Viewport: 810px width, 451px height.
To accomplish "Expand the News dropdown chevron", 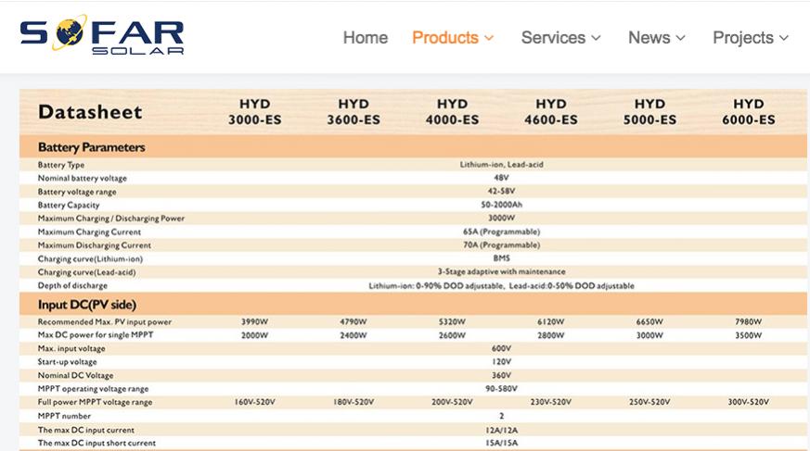I will [x=680, y=38].
